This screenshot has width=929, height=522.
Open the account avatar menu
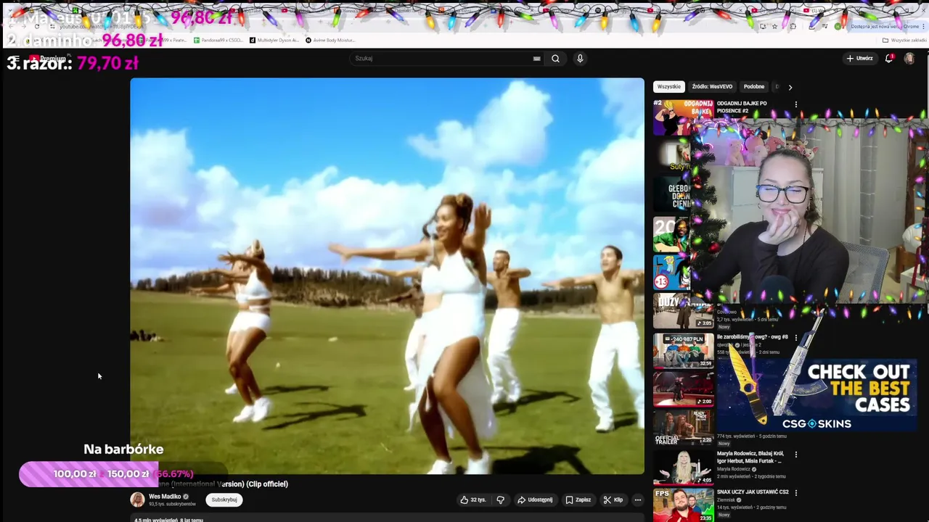(909, 59)
